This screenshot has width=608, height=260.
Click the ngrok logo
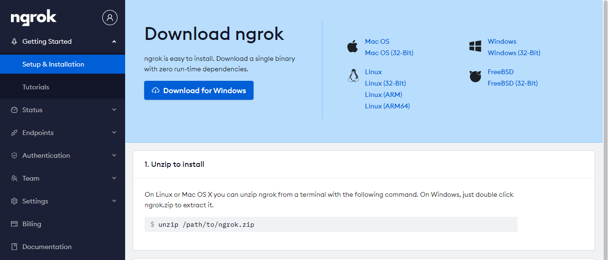pos(34,18)
